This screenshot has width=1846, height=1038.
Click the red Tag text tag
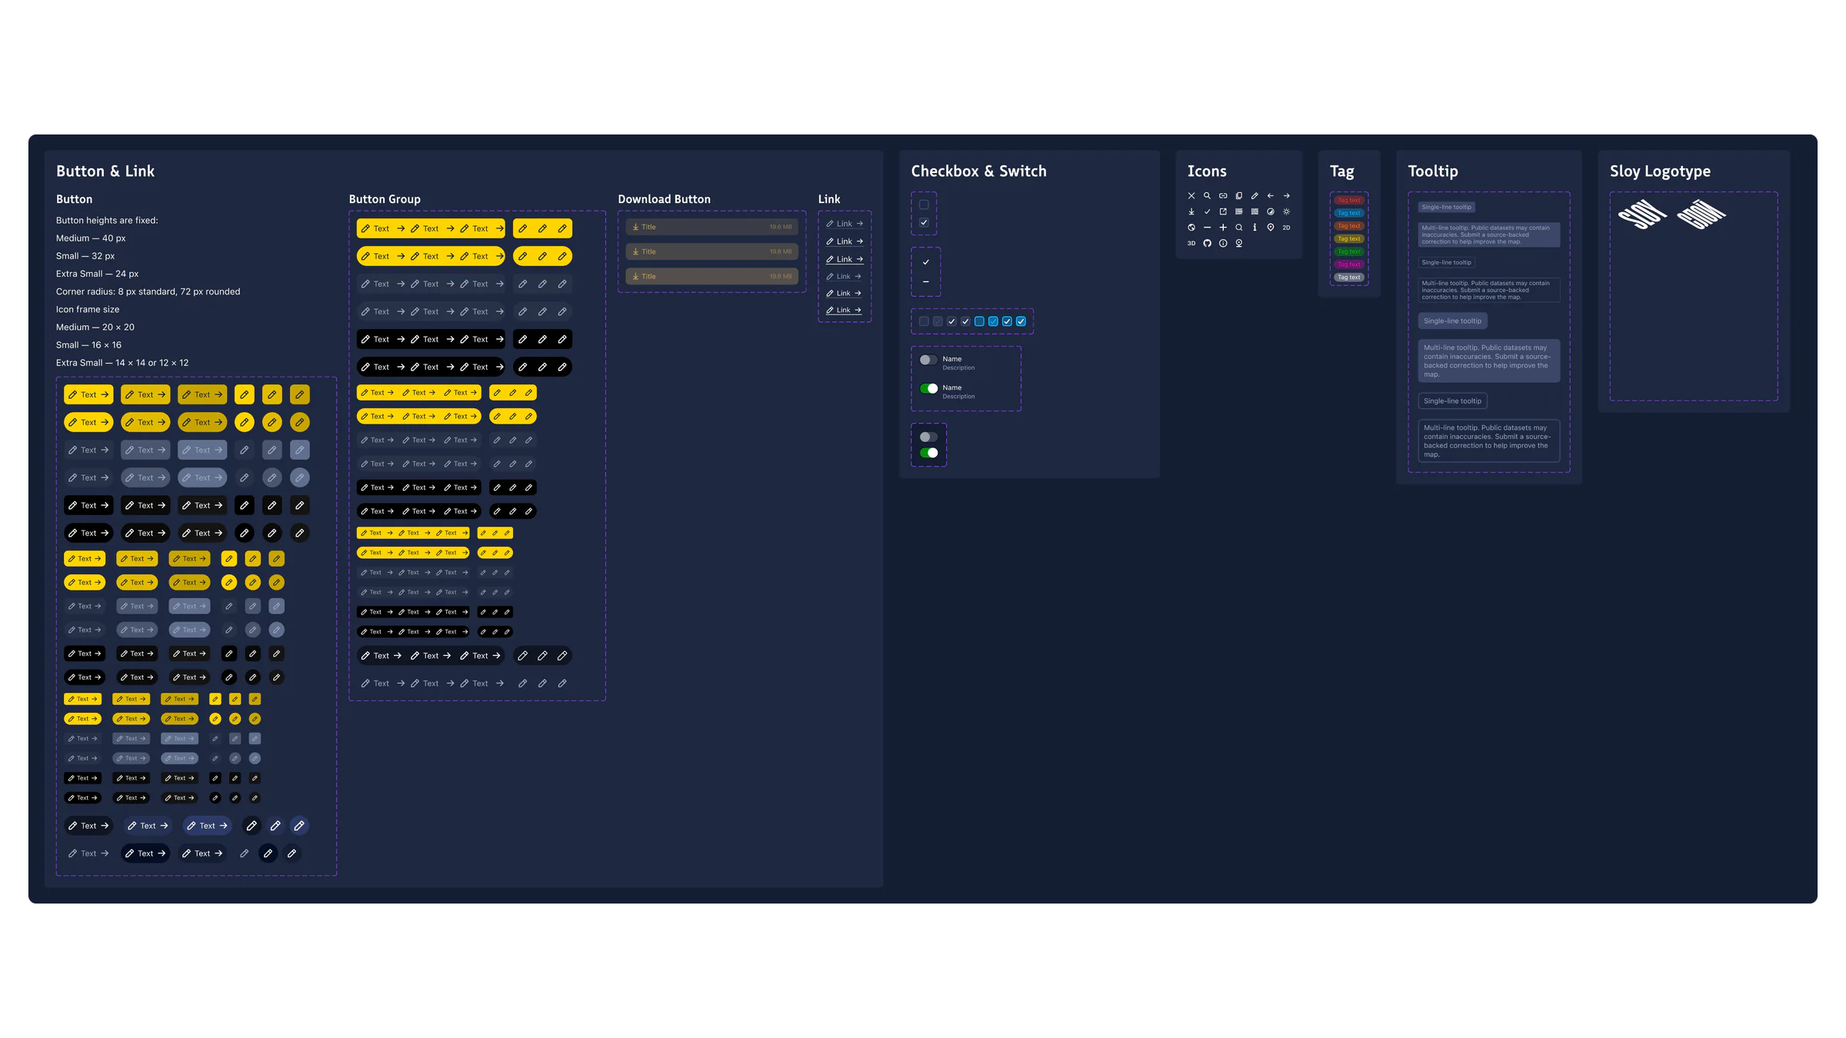tap(1349, 200)
